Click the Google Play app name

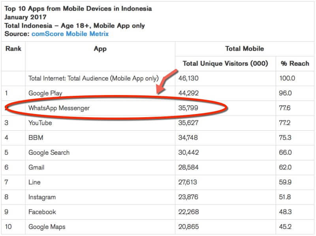tap(45, 93)
